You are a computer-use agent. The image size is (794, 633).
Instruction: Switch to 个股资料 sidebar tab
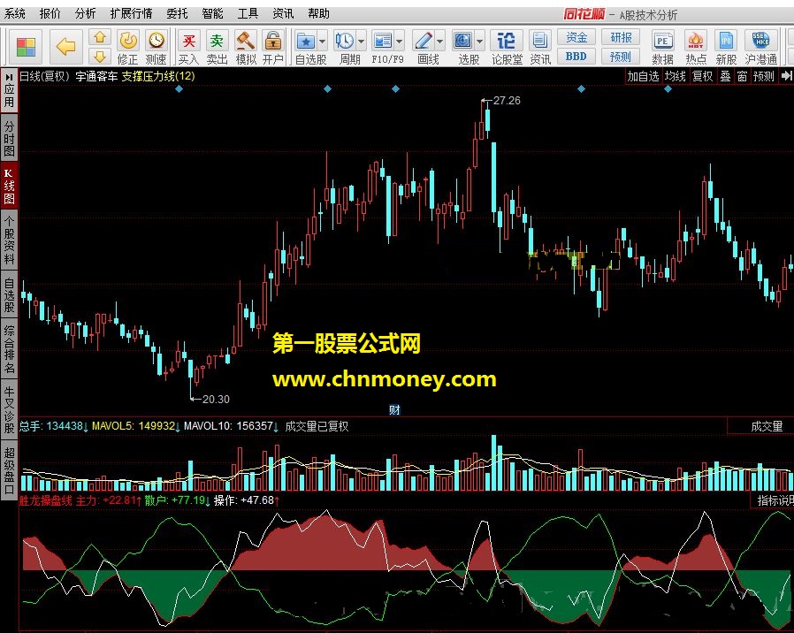[x=9, y=240]
